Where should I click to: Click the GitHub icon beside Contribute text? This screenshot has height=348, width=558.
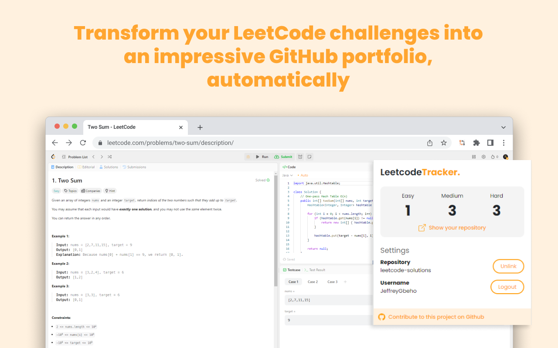point(381,317)
